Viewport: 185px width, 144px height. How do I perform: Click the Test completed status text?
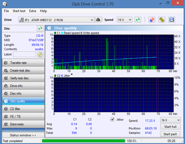coord(12,141)
